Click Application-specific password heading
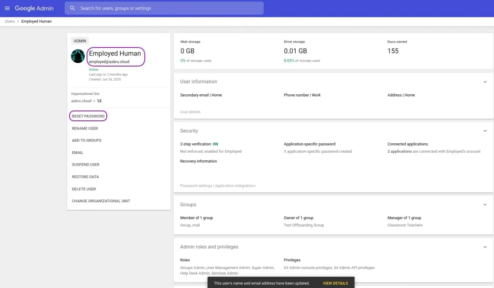This screenshot has height=288, width=494. click(309, 144)
